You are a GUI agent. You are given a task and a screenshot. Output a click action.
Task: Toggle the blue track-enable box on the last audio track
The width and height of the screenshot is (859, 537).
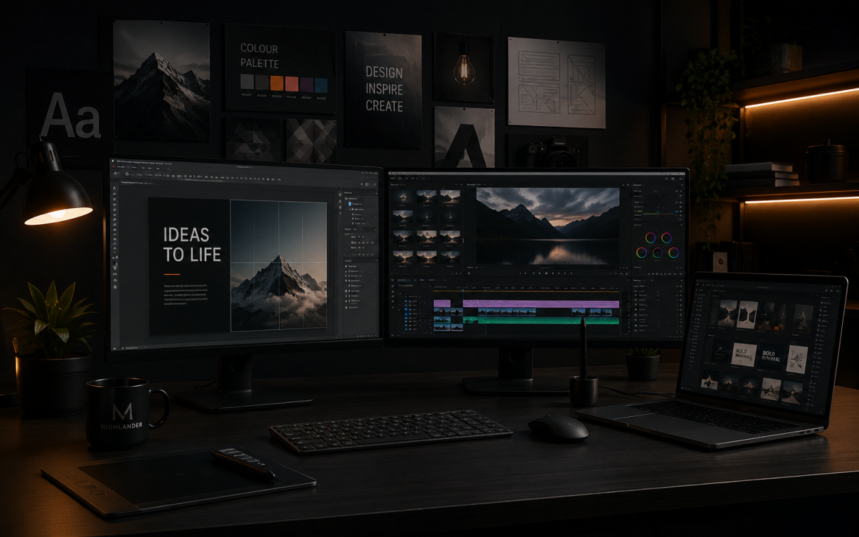click(x=406, y=330)
